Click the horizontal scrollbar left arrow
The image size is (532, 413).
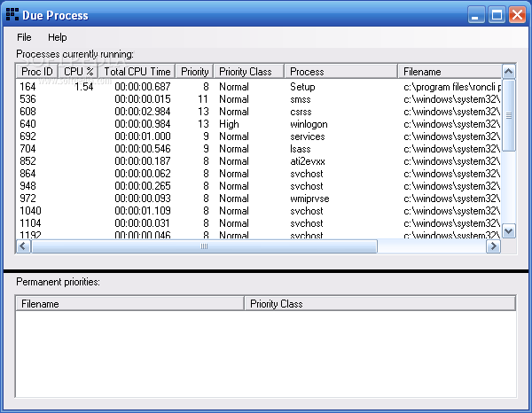point(23,246)
